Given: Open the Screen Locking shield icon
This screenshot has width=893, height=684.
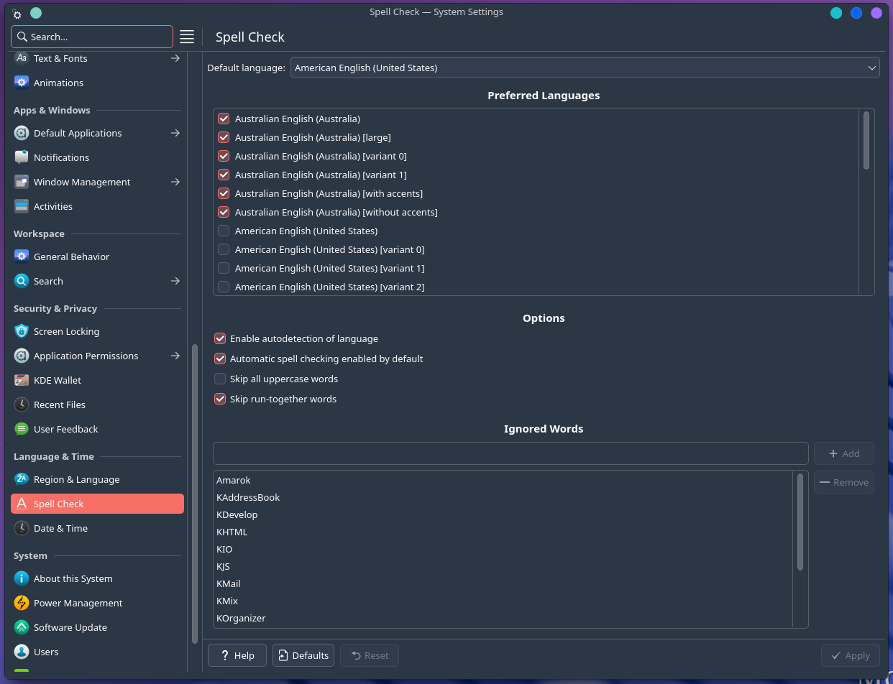Looking at the screenshot, I should tap(22, 331).
